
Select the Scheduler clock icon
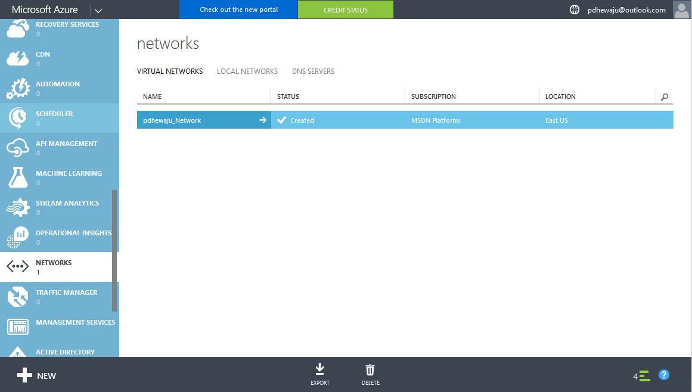[18, 118]
